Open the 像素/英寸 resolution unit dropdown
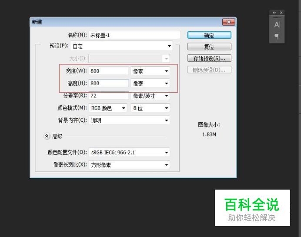The height and width of the screenshot is (237, 301). tap(150, 96)
